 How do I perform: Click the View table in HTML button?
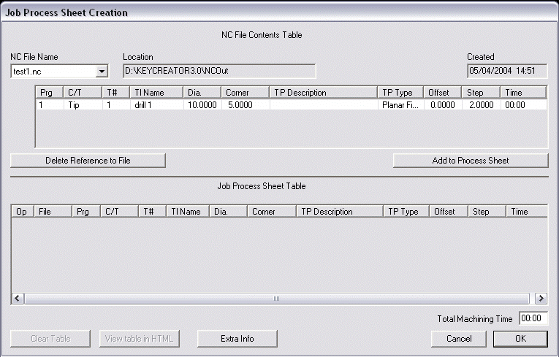tap(139, 339)
